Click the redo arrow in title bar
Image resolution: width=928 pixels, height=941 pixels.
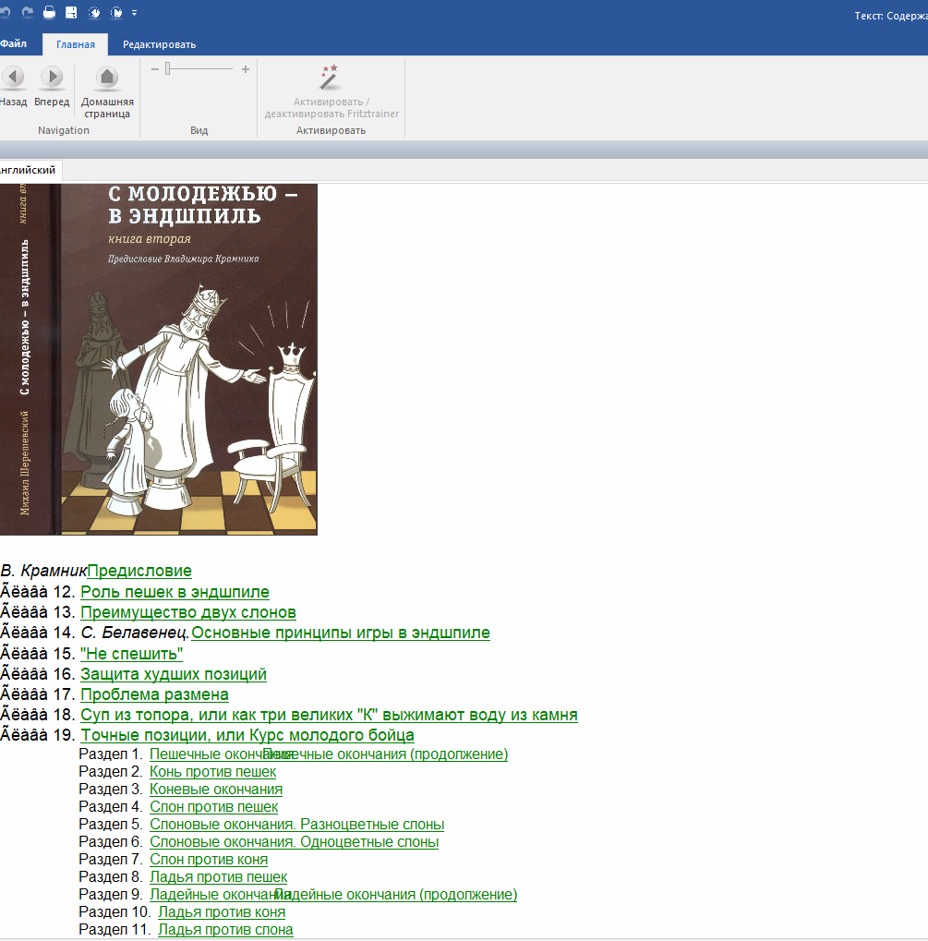click(x=27, y=13)
